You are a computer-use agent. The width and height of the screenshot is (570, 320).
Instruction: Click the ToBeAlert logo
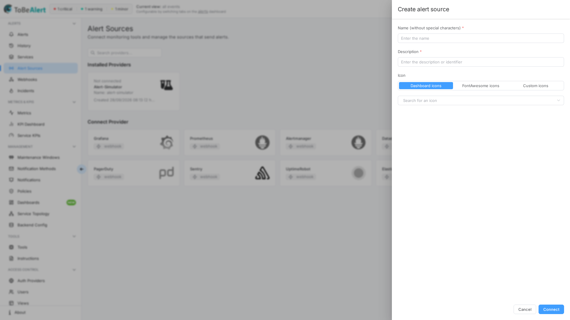point(25,9)
